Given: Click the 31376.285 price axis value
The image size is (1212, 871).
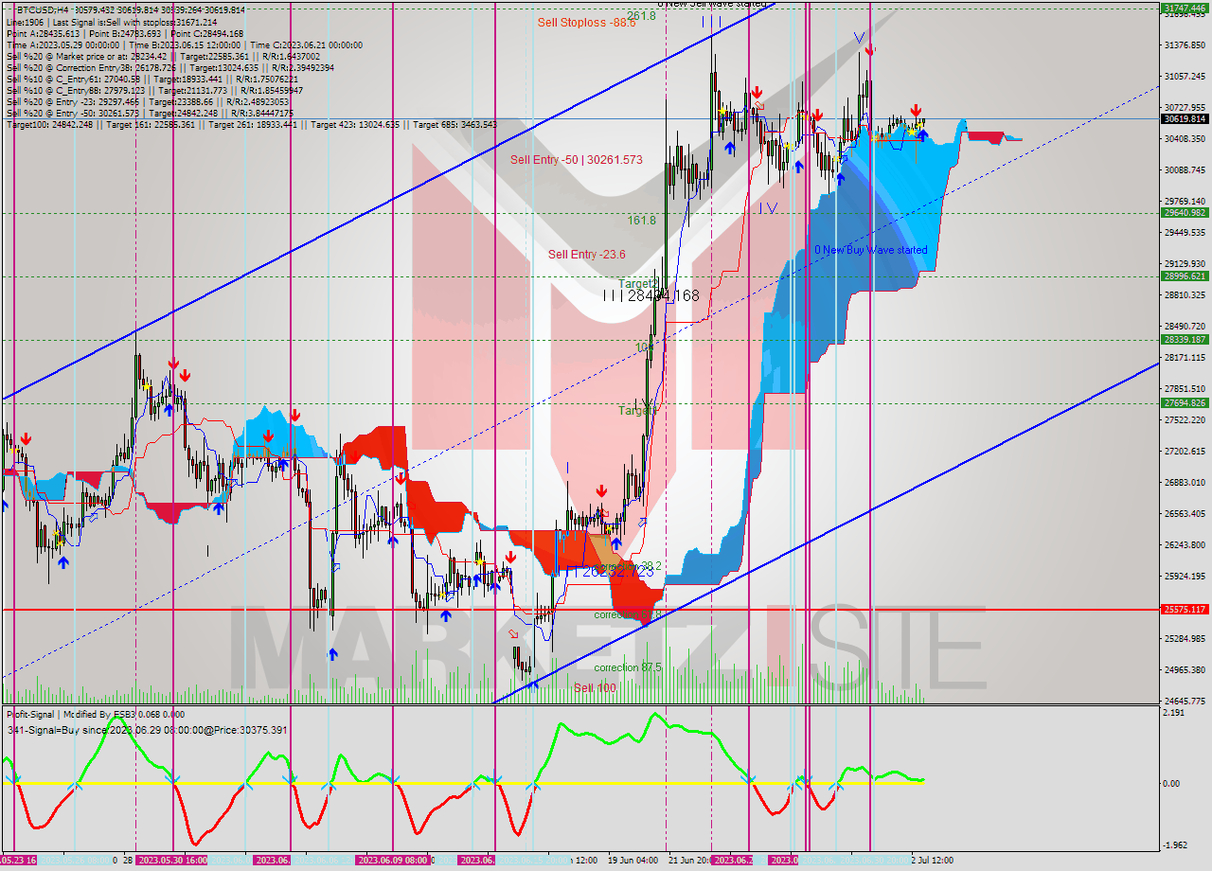Looking at the screenshot, I should (x=1185, y=44).
